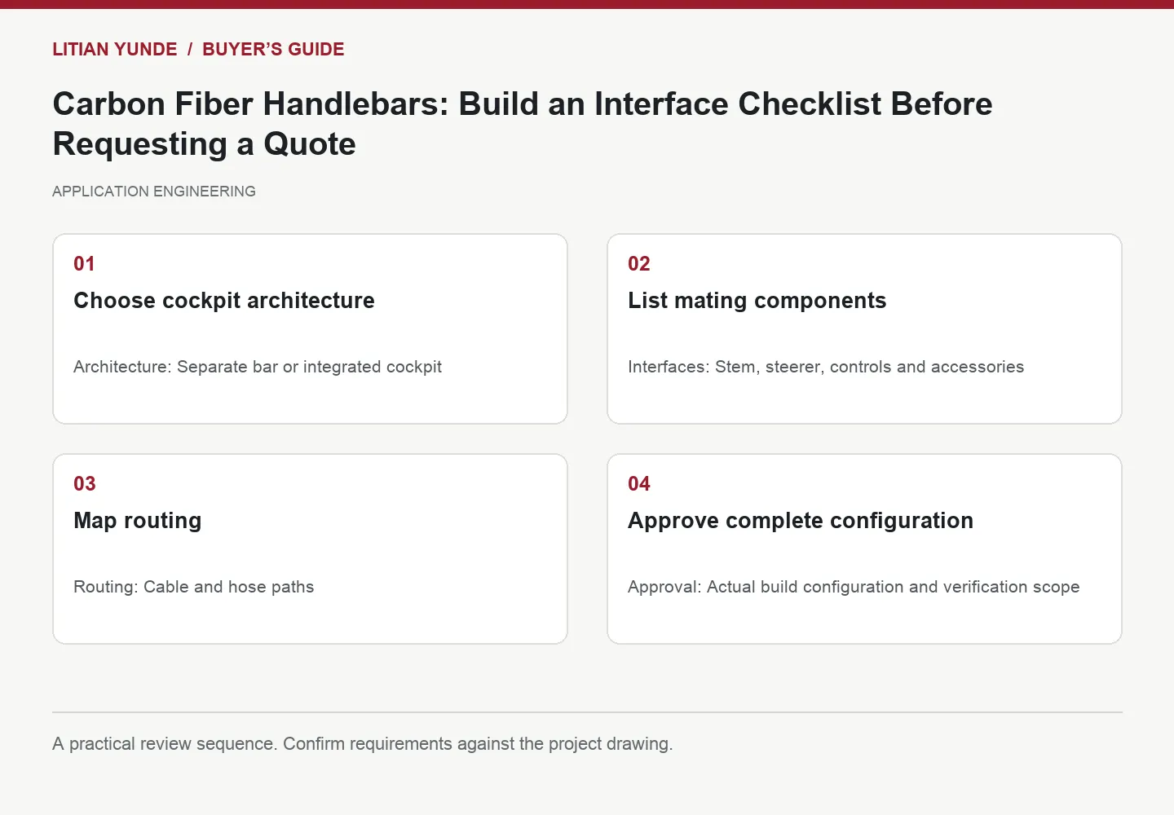This screenshot has height=815, width=1174.
Task: Open the Map routing card heading
Action: 138,521
